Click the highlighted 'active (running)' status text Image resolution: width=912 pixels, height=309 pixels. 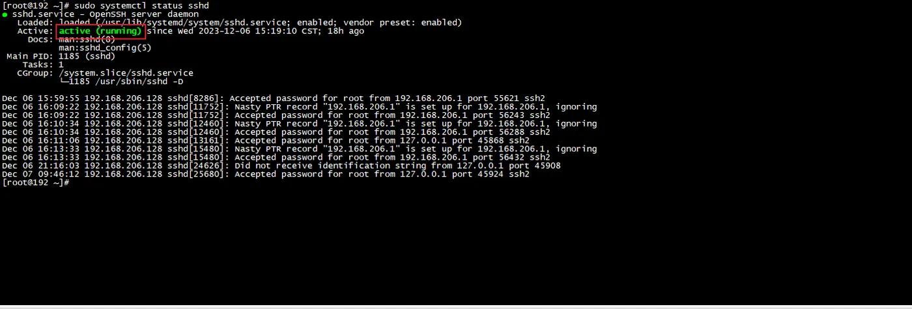(x=100, y=31)
